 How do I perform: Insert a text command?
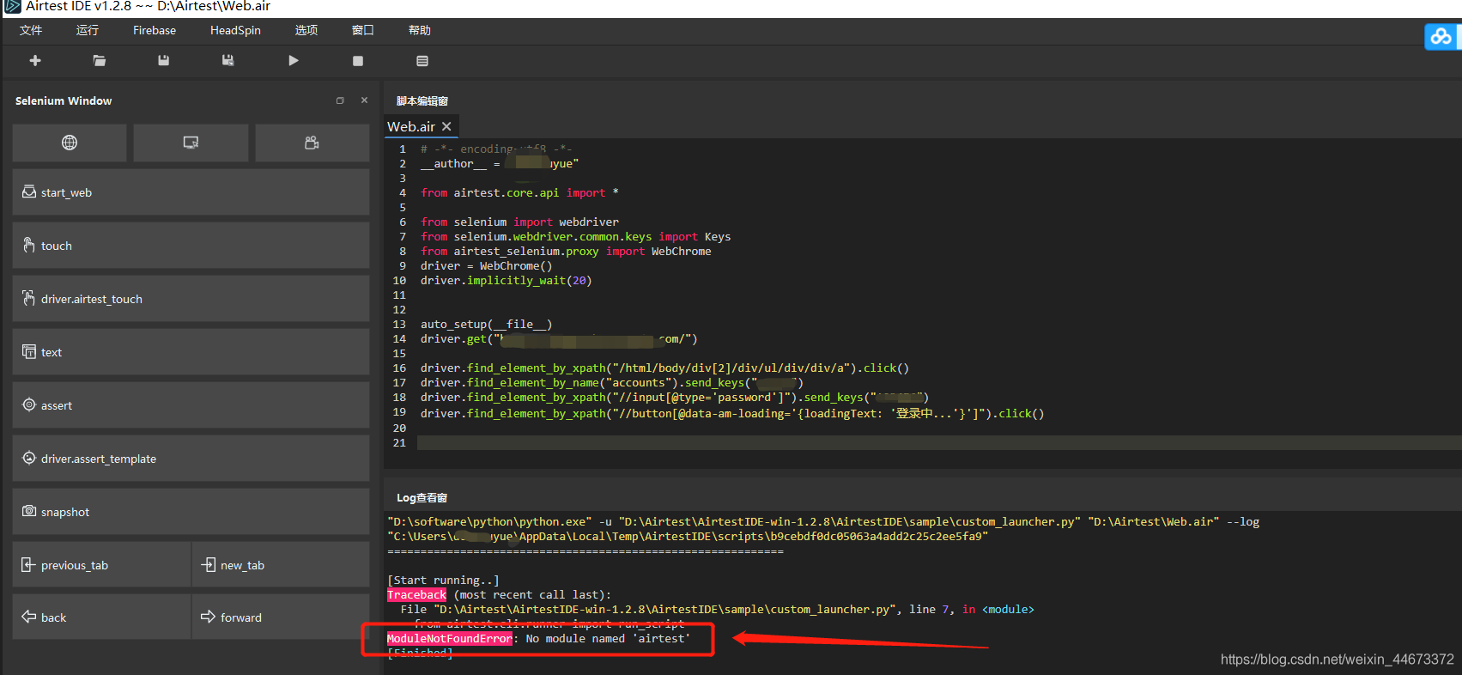pyautogui.click(x=191, y=352)
